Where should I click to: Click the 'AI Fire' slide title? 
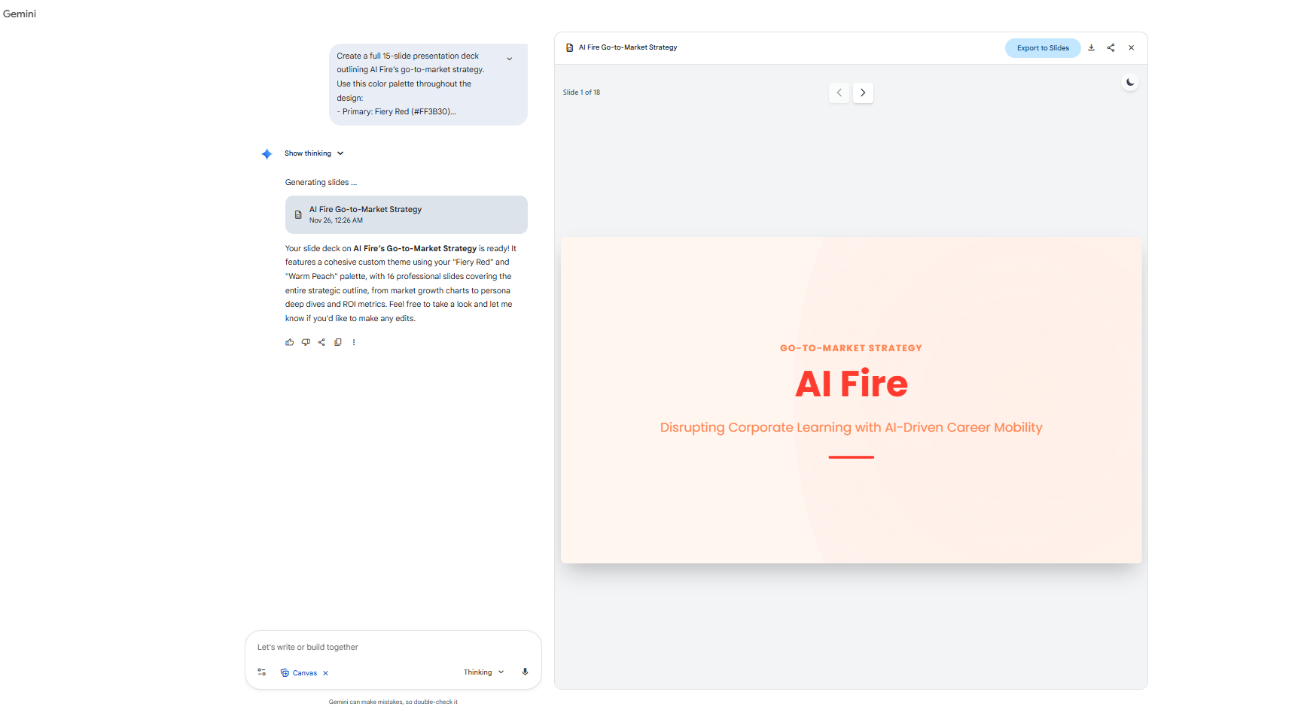[852, 384]
